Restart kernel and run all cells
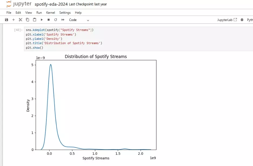This screenshot has height=166, width=253. (x=63, y=20)
